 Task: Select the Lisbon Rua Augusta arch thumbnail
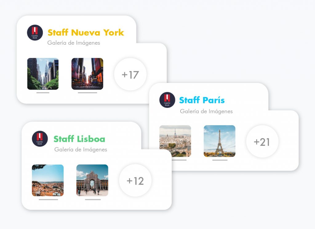click(92, 180)
